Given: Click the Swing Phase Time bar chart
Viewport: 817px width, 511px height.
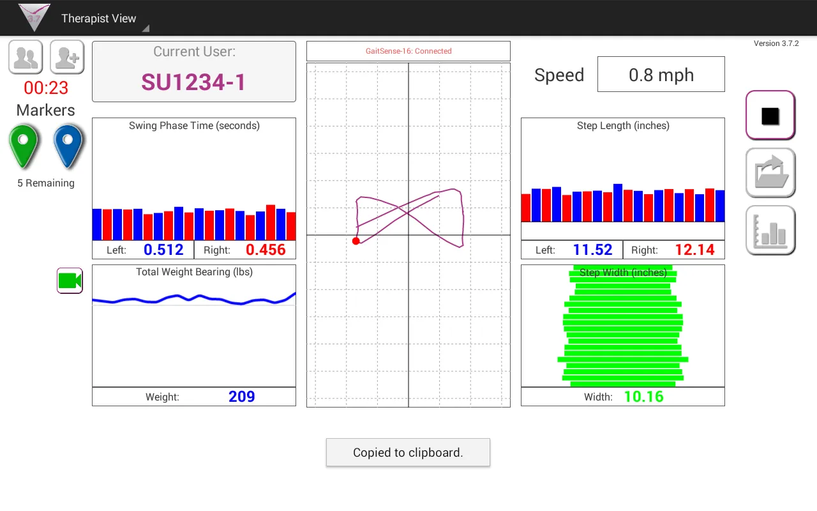Looking at the screenshot, I should [x=194, y=179].
